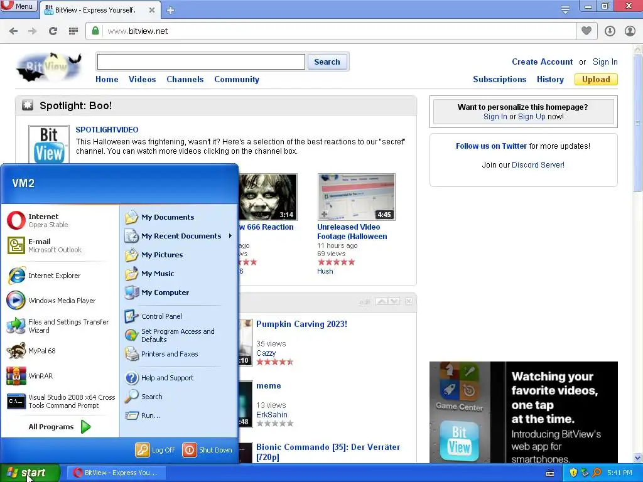The width and height of the screenshot is (643, 482).
Task: Open Unreleased Video Footage thumbnail
Action: pos(357,197)
